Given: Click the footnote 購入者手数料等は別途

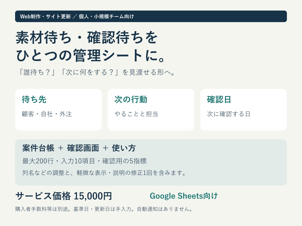Looking at the screenshot, I should [x=104, y=209].
